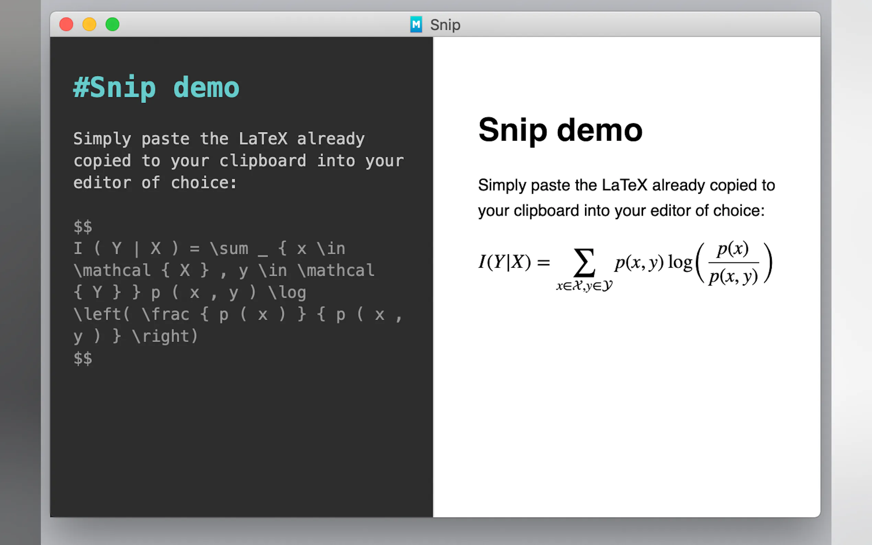Place cursor on closing $$ delimiter

coord(83,358)
